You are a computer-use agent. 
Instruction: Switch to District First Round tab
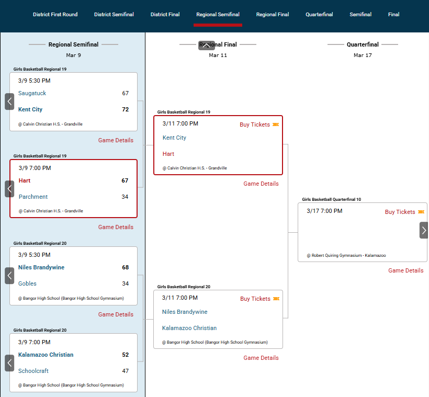tap(55, 15)
